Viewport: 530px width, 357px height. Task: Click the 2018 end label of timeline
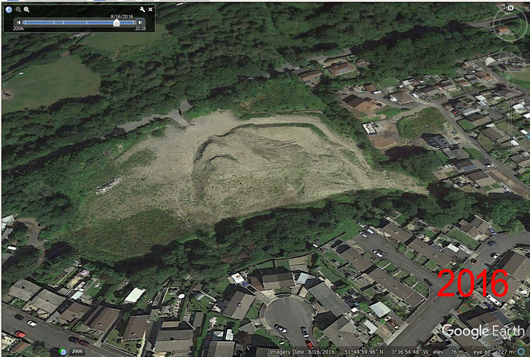coord(140,28)
